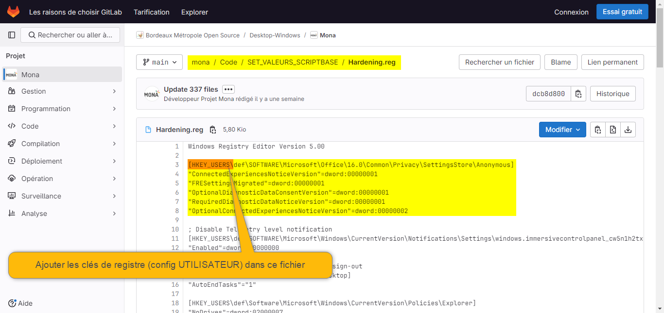Open Explorer in top menu

pyautogui.click(x=194, y=12)
